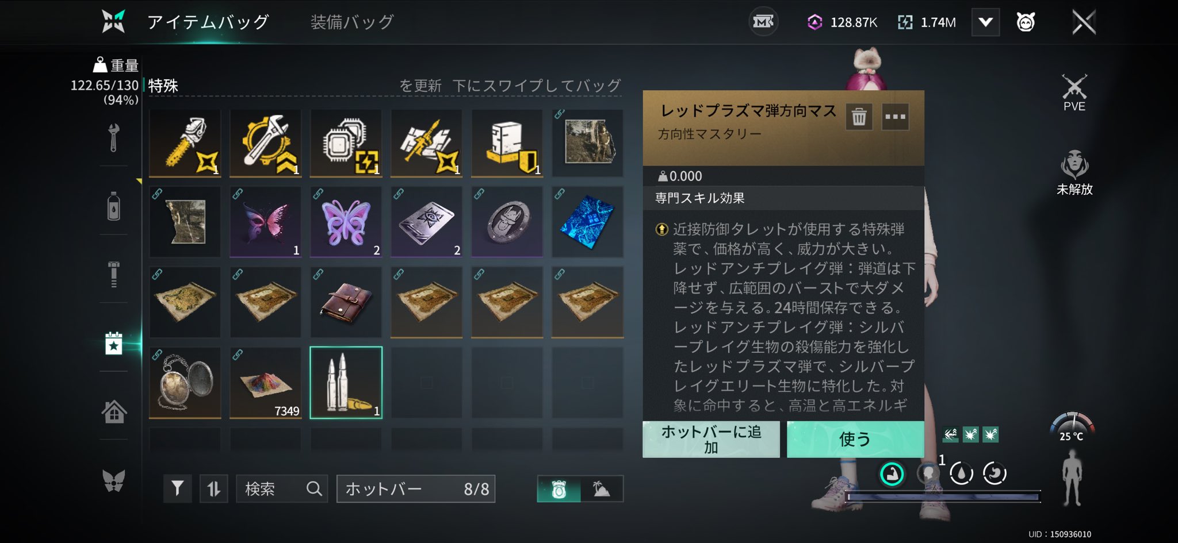Open the PVE crossed rifles mode icon
Viewport: 1178px width, 543px height.
pos(1074,93)
